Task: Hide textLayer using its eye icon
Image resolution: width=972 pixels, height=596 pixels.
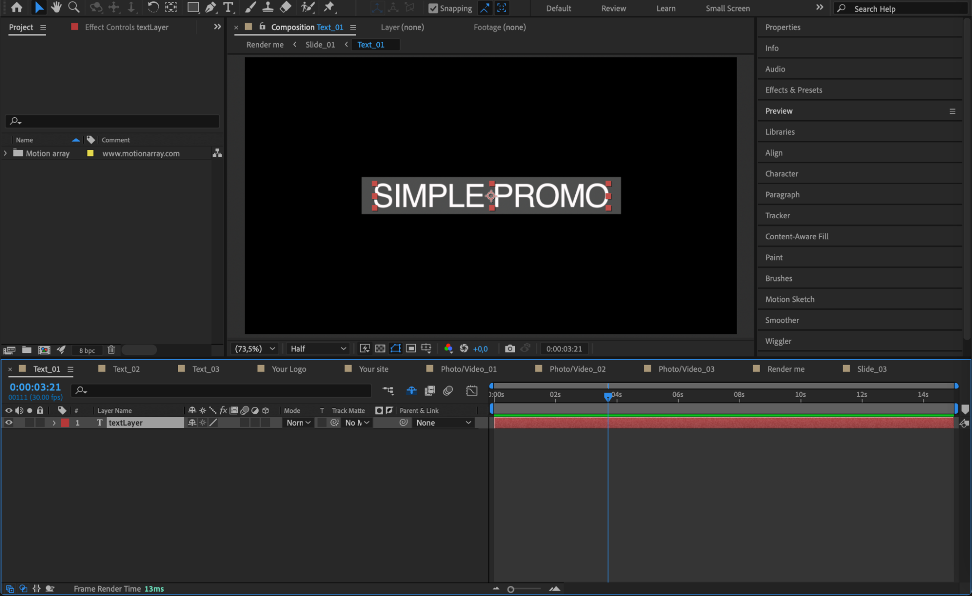Action: click(x=9, y=422)
